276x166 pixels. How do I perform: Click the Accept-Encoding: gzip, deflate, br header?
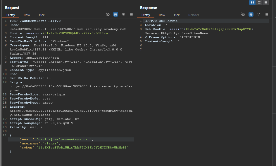point(44,119)
